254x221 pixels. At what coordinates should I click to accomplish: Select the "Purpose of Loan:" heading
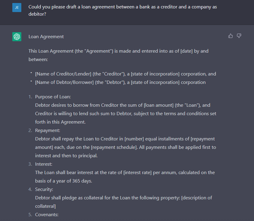pyautogui.click(x=53, y=97)
